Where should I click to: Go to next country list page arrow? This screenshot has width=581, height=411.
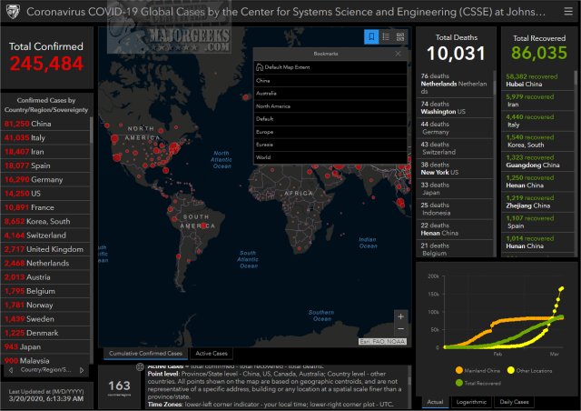pos(82,370)
